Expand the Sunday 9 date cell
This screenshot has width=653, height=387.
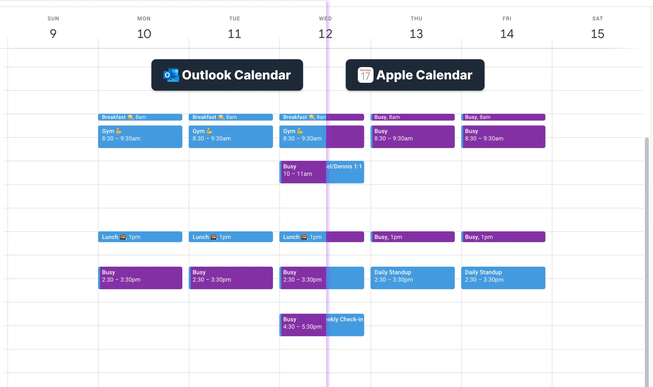[53, 33]
